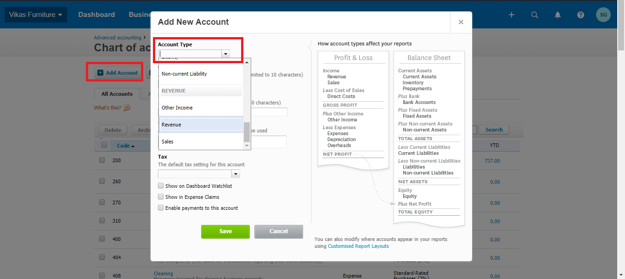Open the Account Type dropdown arrow
The height and width of the screenshot is (279, 625).
[225, 54]
